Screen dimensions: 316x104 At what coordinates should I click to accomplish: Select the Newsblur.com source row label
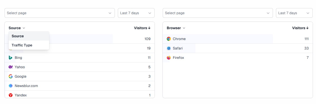[x=26, y=86]
